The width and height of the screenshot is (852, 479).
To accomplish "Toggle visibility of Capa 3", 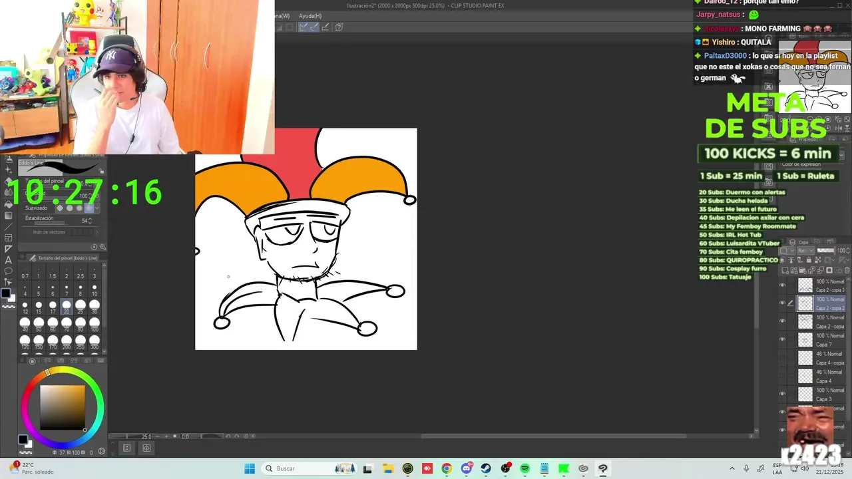I will point(782,394).
